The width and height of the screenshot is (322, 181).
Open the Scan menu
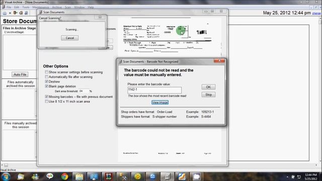[68, 7]
